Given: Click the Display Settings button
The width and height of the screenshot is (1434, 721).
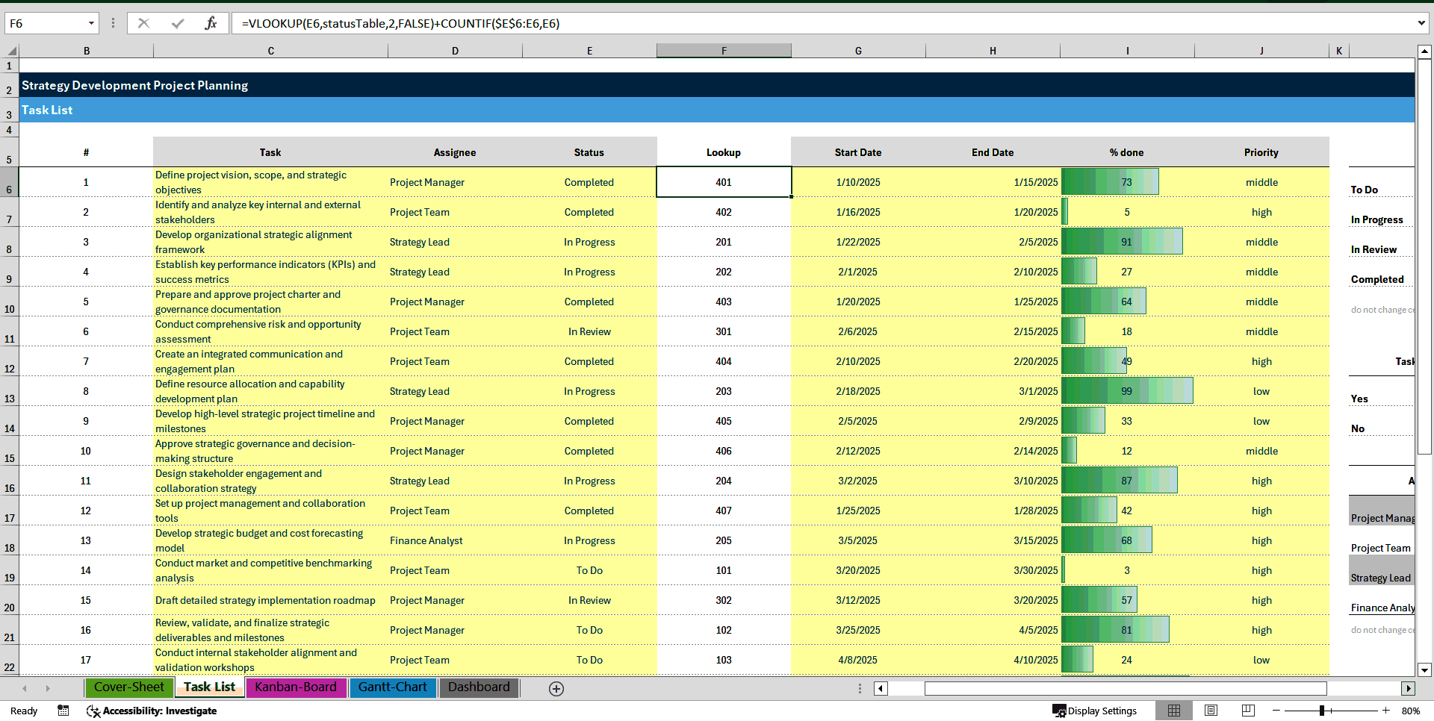Looking at the screenshot, I should (1095, 711).
